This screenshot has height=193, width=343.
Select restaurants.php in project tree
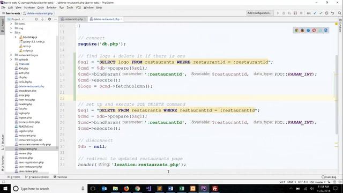[27, 149]
